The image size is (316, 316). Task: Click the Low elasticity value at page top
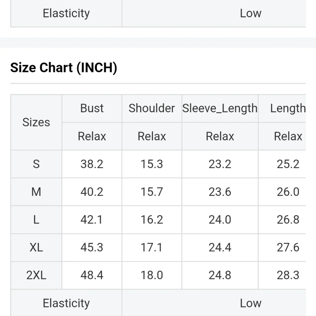[x=251, y=13]
